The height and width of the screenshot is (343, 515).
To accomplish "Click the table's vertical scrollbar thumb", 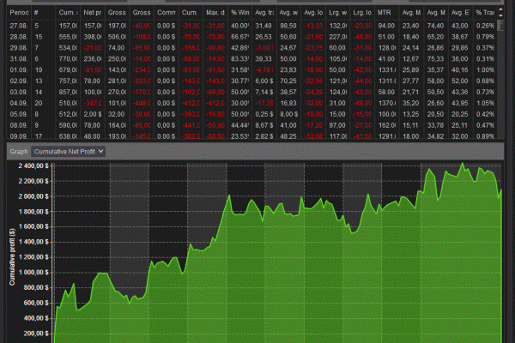I will [x=500, y=25].
